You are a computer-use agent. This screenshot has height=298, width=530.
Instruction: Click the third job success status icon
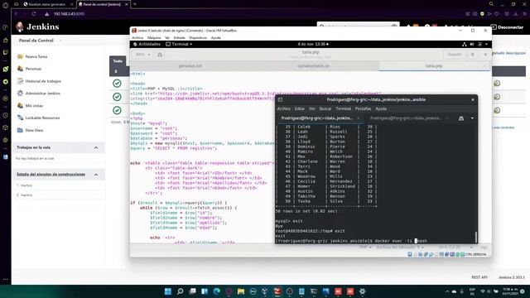tap(117, 110)
